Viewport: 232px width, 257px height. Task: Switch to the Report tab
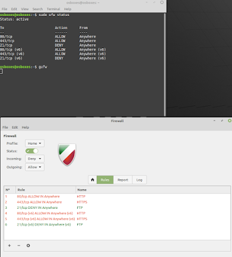tap(123, 180)
